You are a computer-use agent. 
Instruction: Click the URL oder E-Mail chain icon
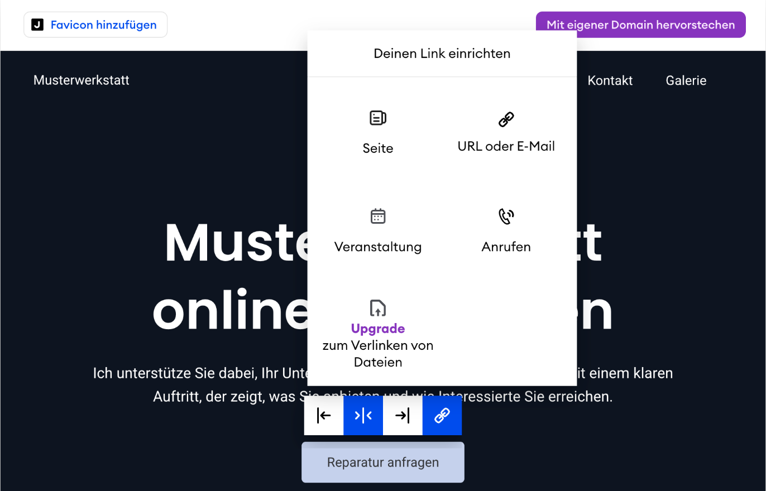[x=506, y=119]
